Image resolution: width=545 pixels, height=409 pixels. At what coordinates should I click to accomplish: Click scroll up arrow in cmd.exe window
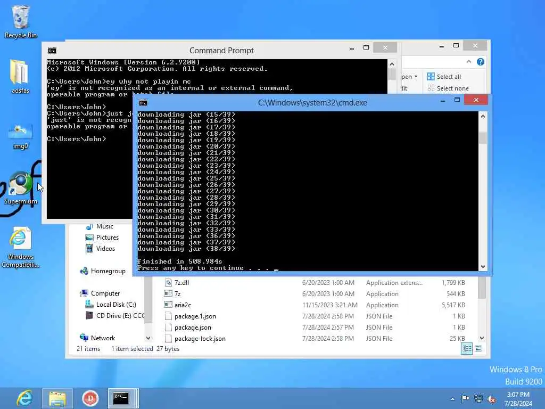pos(483,117)
